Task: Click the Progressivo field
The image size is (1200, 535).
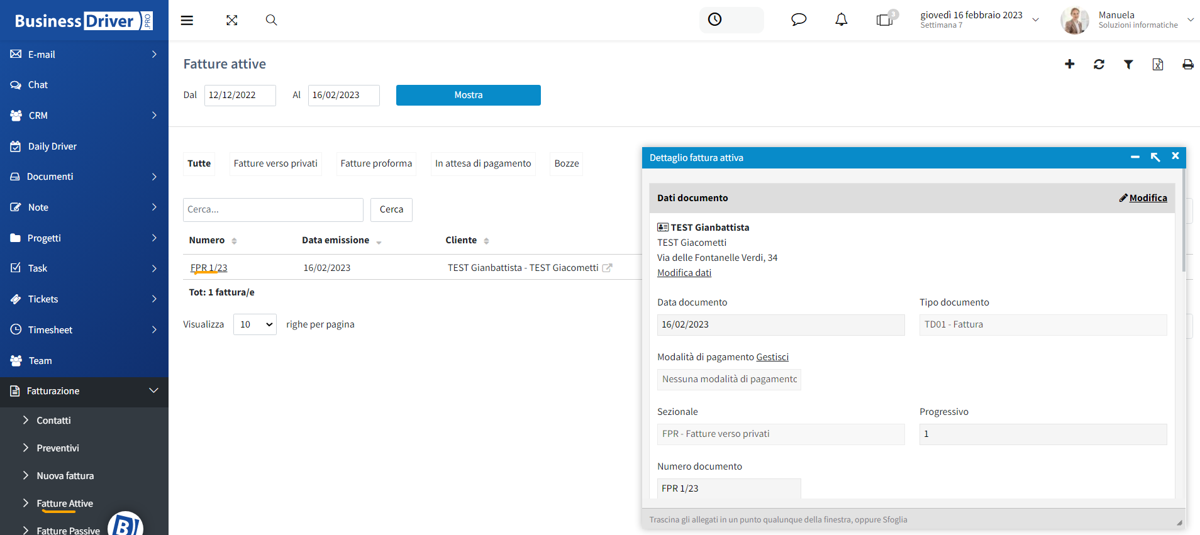Action: 1043,434
